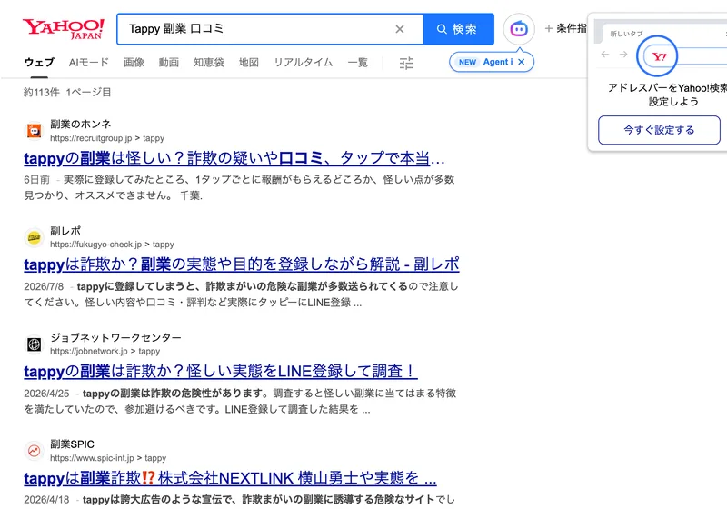Clear the search box with the X icon
This screenshot has width=727, height=509.
coord(400,29)
